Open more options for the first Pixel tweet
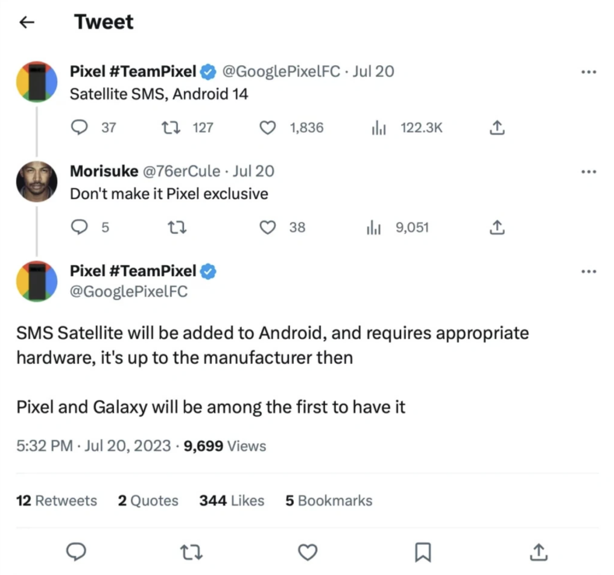Image resolution: width=614 pixels, height=575 pixels. coord(588,72)
